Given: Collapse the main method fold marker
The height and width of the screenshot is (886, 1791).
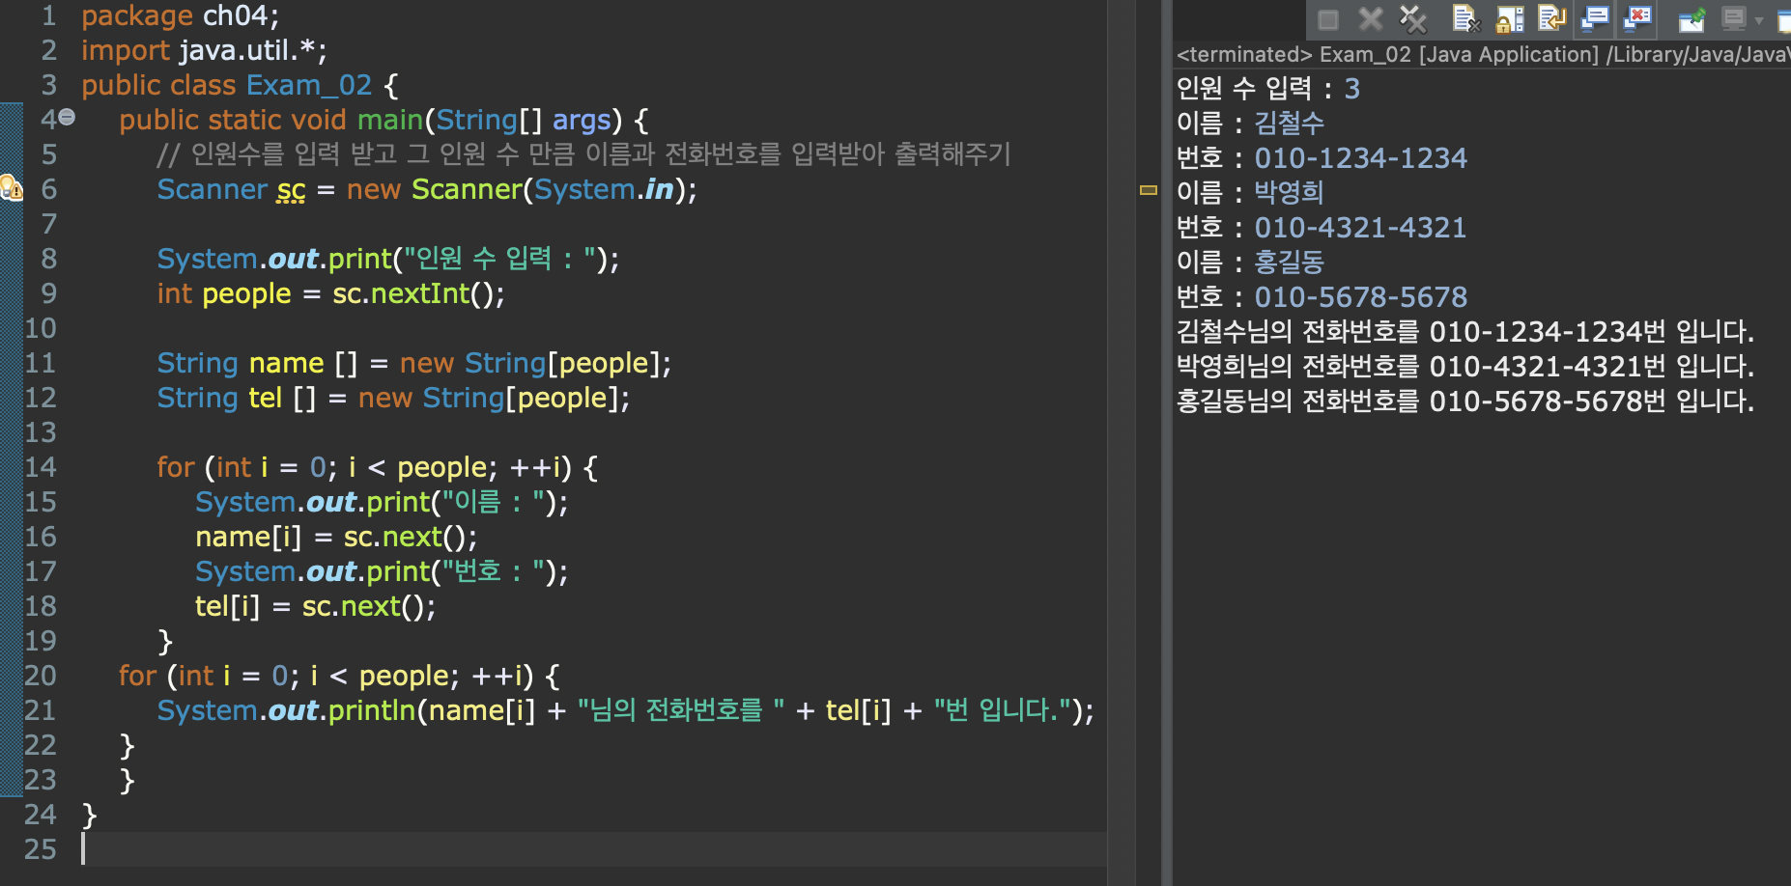Looking at the screenshot, I should pos(67,117).
